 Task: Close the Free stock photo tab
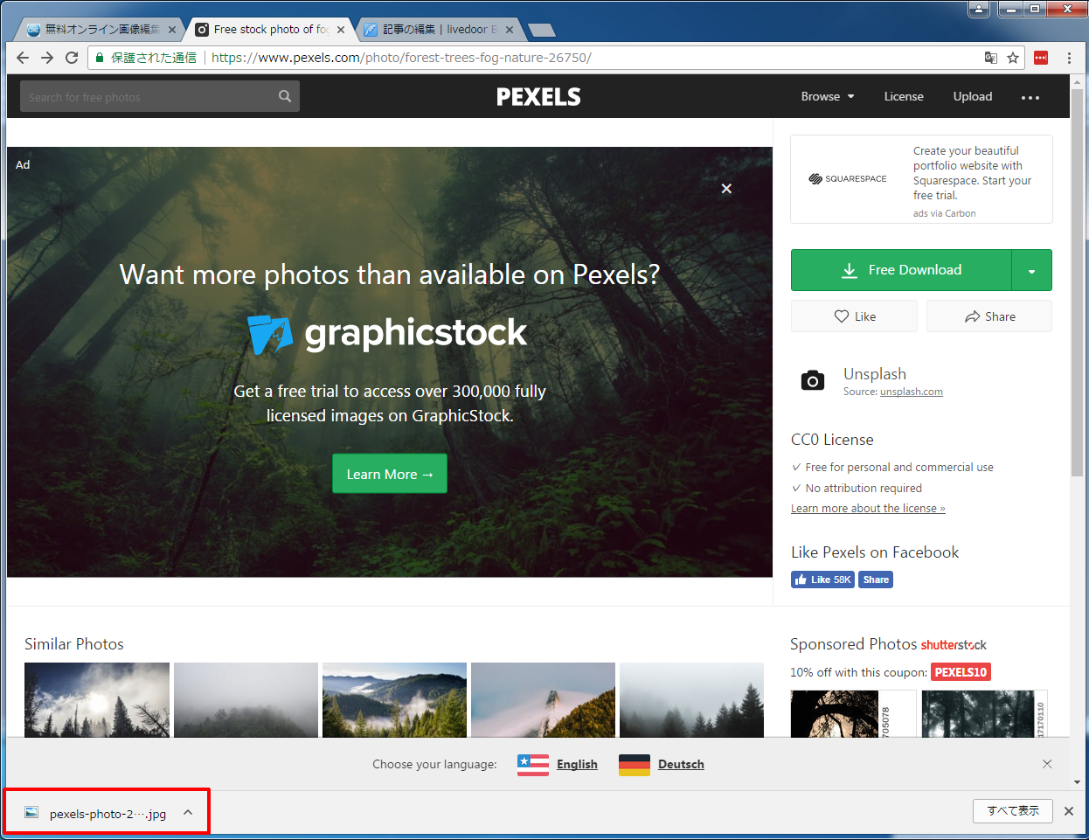coord(341,30)
